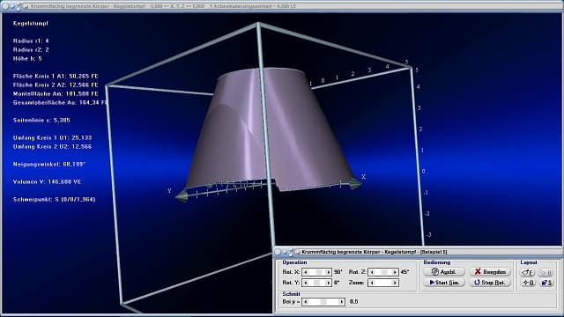Image resolution: width=564 pixels, height=317 pixels.
Task: Increase Zoom with right arrow
Action: [395, 284]
